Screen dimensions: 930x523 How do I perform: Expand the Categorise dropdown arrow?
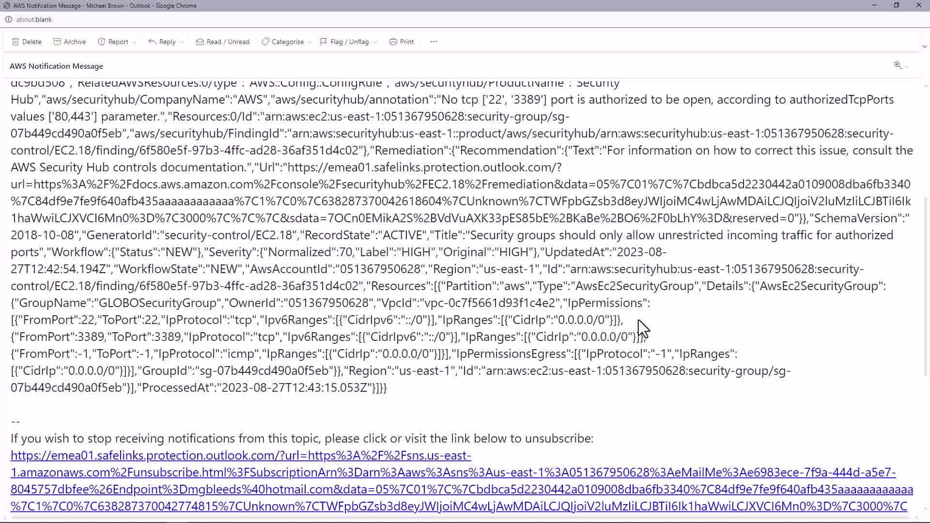point(310,42)
